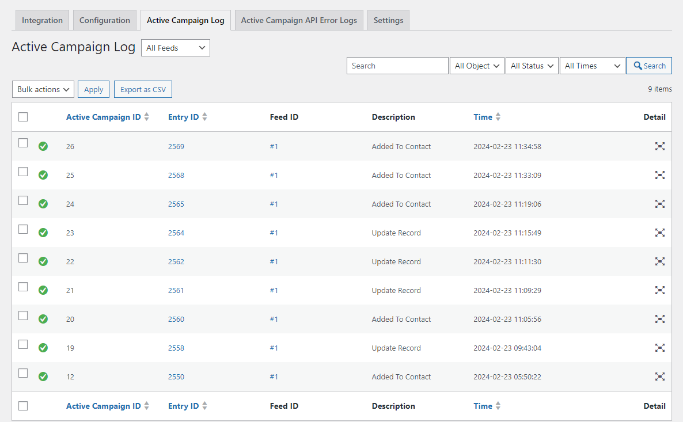Click green success status icon for ID 23
The height and width of the screenshot is (422, 683).
pyautogui.click(x=43, y=233)
